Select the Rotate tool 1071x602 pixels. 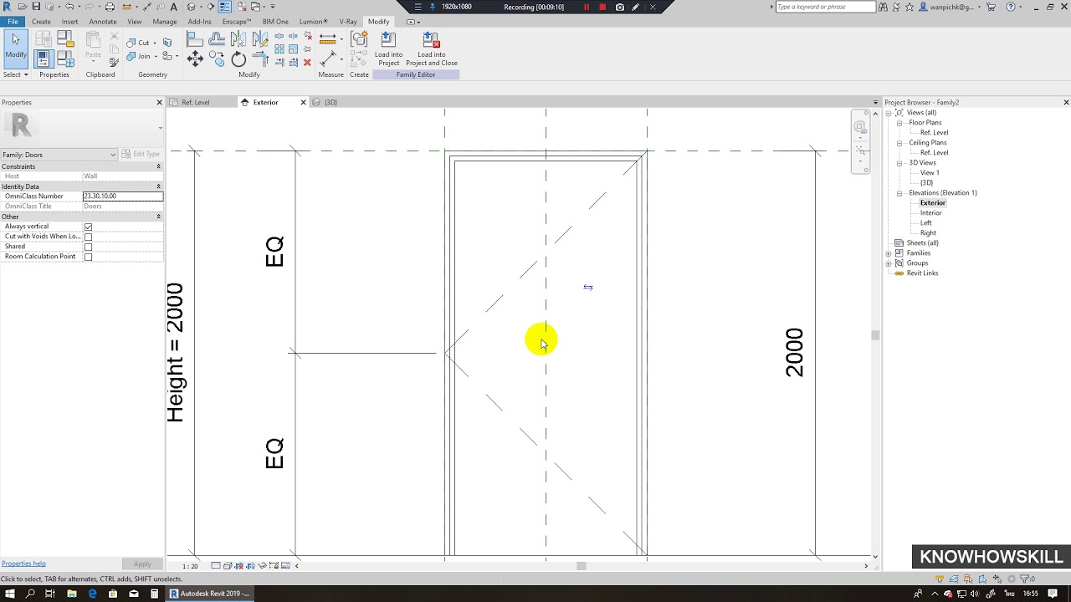239,59
